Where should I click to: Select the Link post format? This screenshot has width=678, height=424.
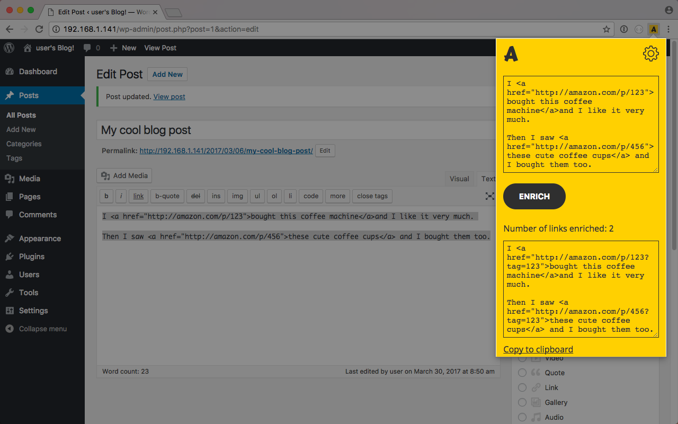(x=522, y=387)
